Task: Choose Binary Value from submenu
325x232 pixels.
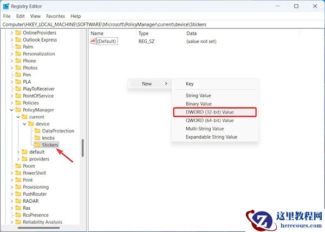Action: click(214, 104)
